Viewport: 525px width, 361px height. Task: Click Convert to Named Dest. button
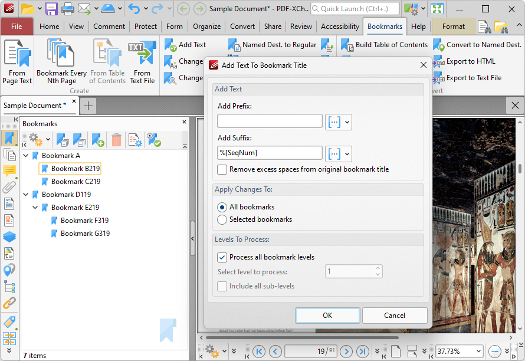pos(477,45)
